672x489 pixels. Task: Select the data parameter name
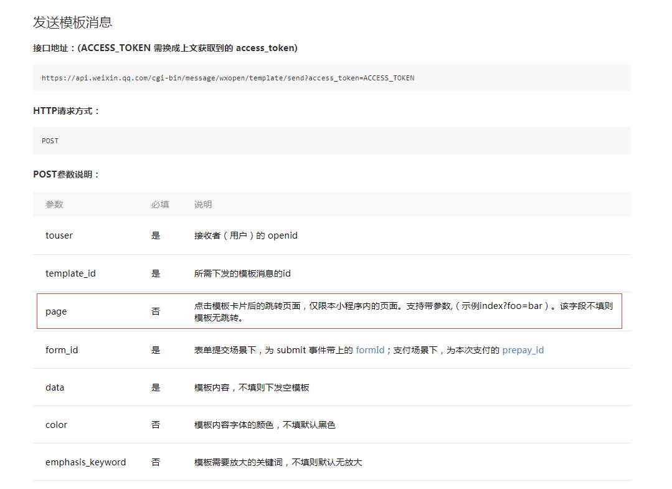(x=55, y=387)
